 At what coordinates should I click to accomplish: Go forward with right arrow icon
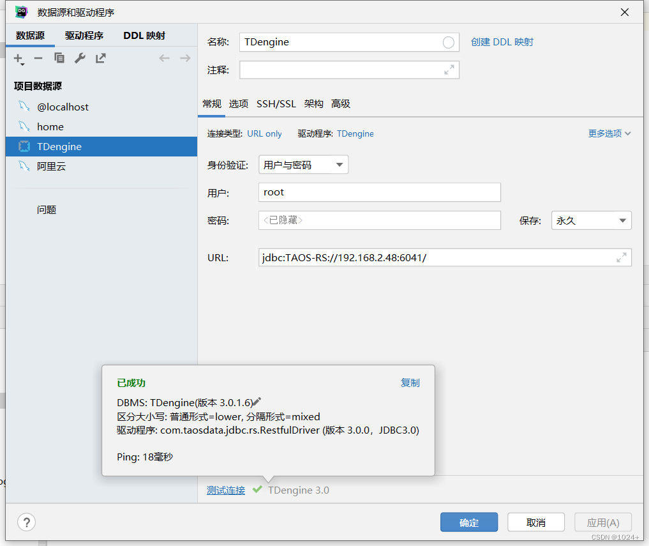pos(185,58)
